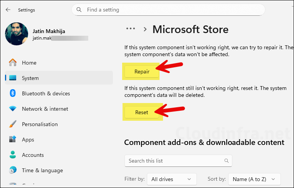Screen dimensions: 294x188
Task: Go to Bluetooth & devices
Action: (x=59, y=93)
